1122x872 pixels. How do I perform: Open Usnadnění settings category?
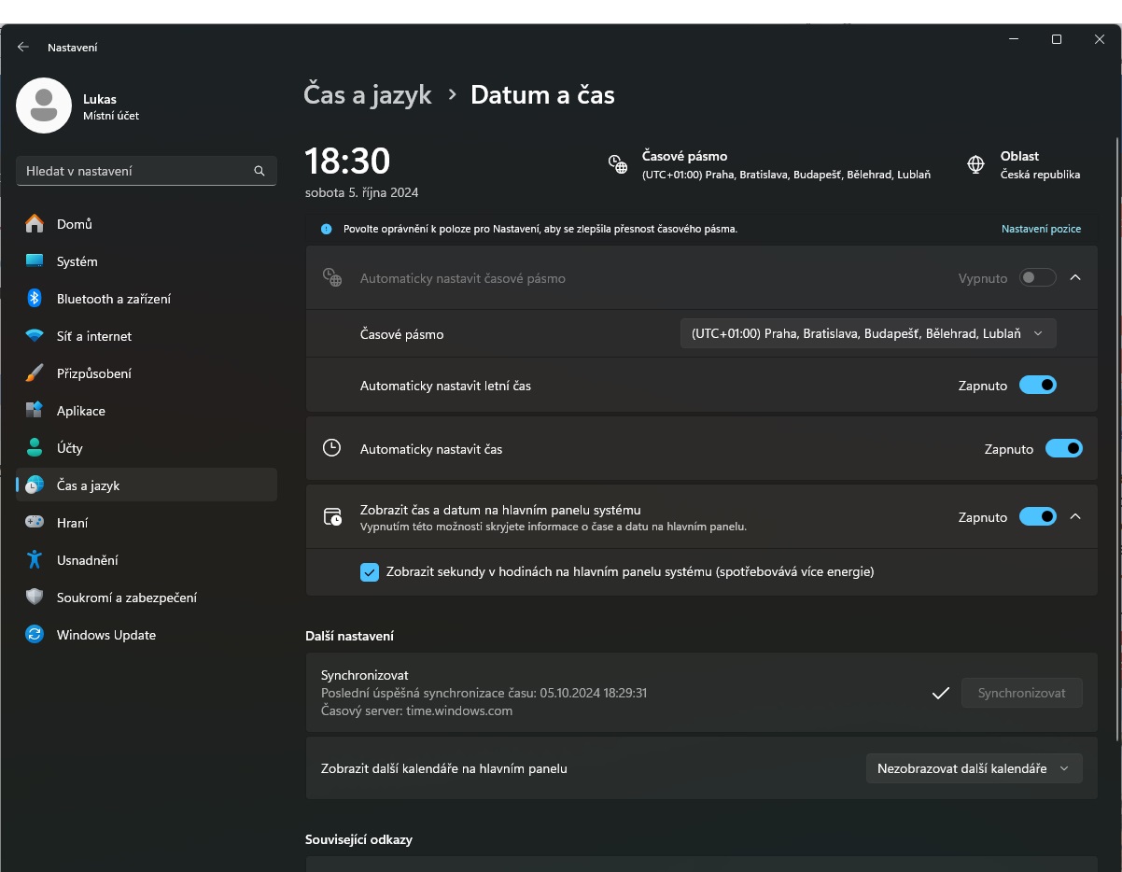tap(147, 560)
